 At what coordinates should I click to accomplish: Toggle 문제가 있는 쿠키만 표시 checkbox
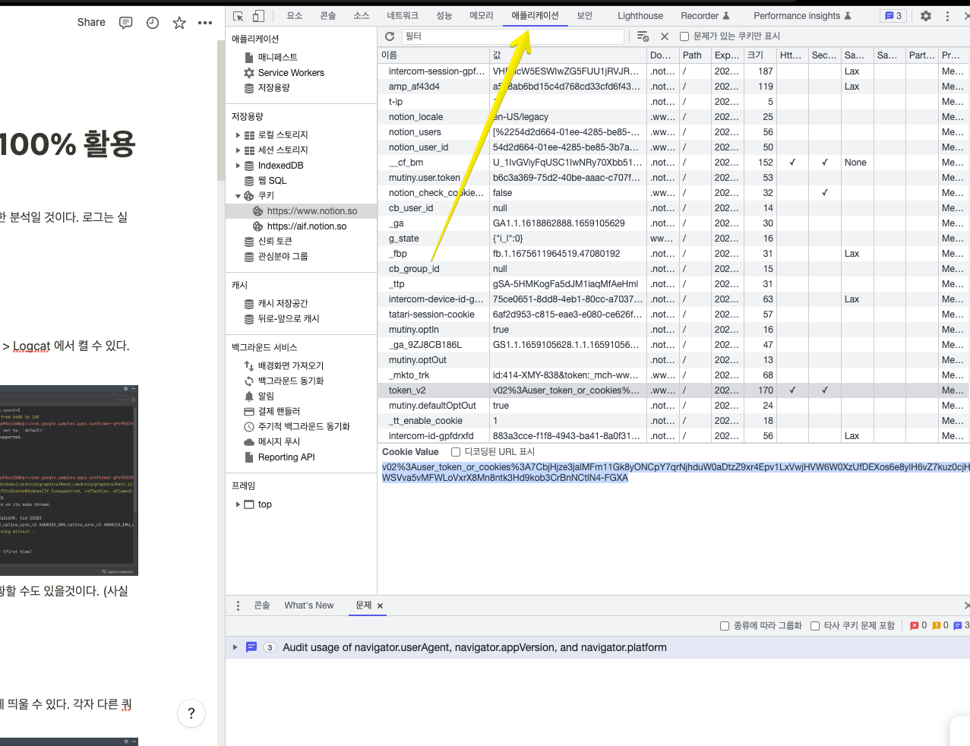pyautogui.click(x=684, y=36)
